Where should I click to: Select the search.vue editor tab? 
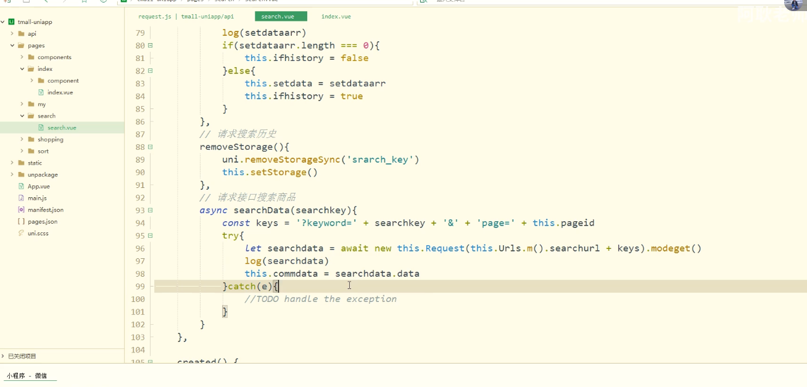pos(281,17)
